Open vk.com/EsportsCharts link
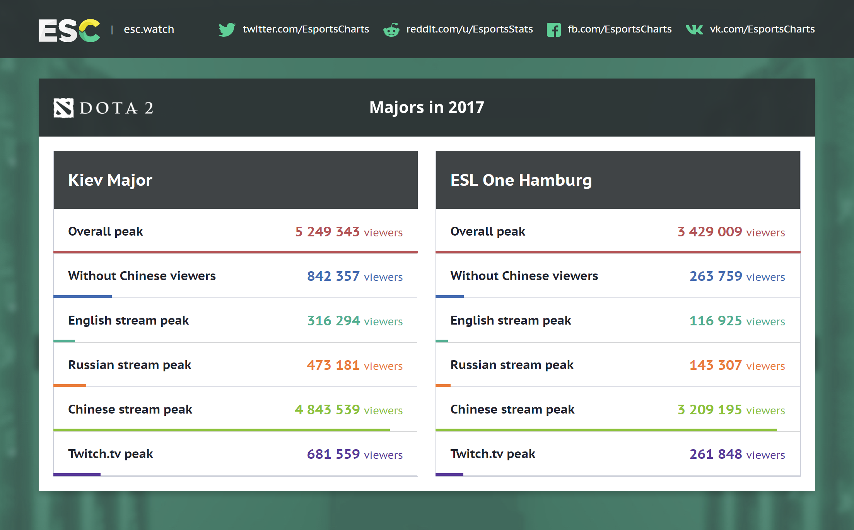 pyautogui.click(x=762, y=29)
